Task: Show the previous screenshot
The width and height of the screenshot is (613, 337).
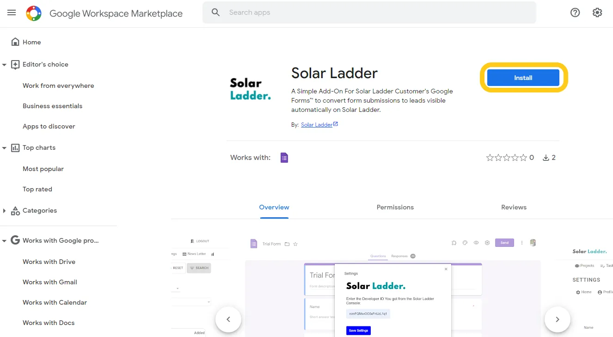Action: [228, 319]
